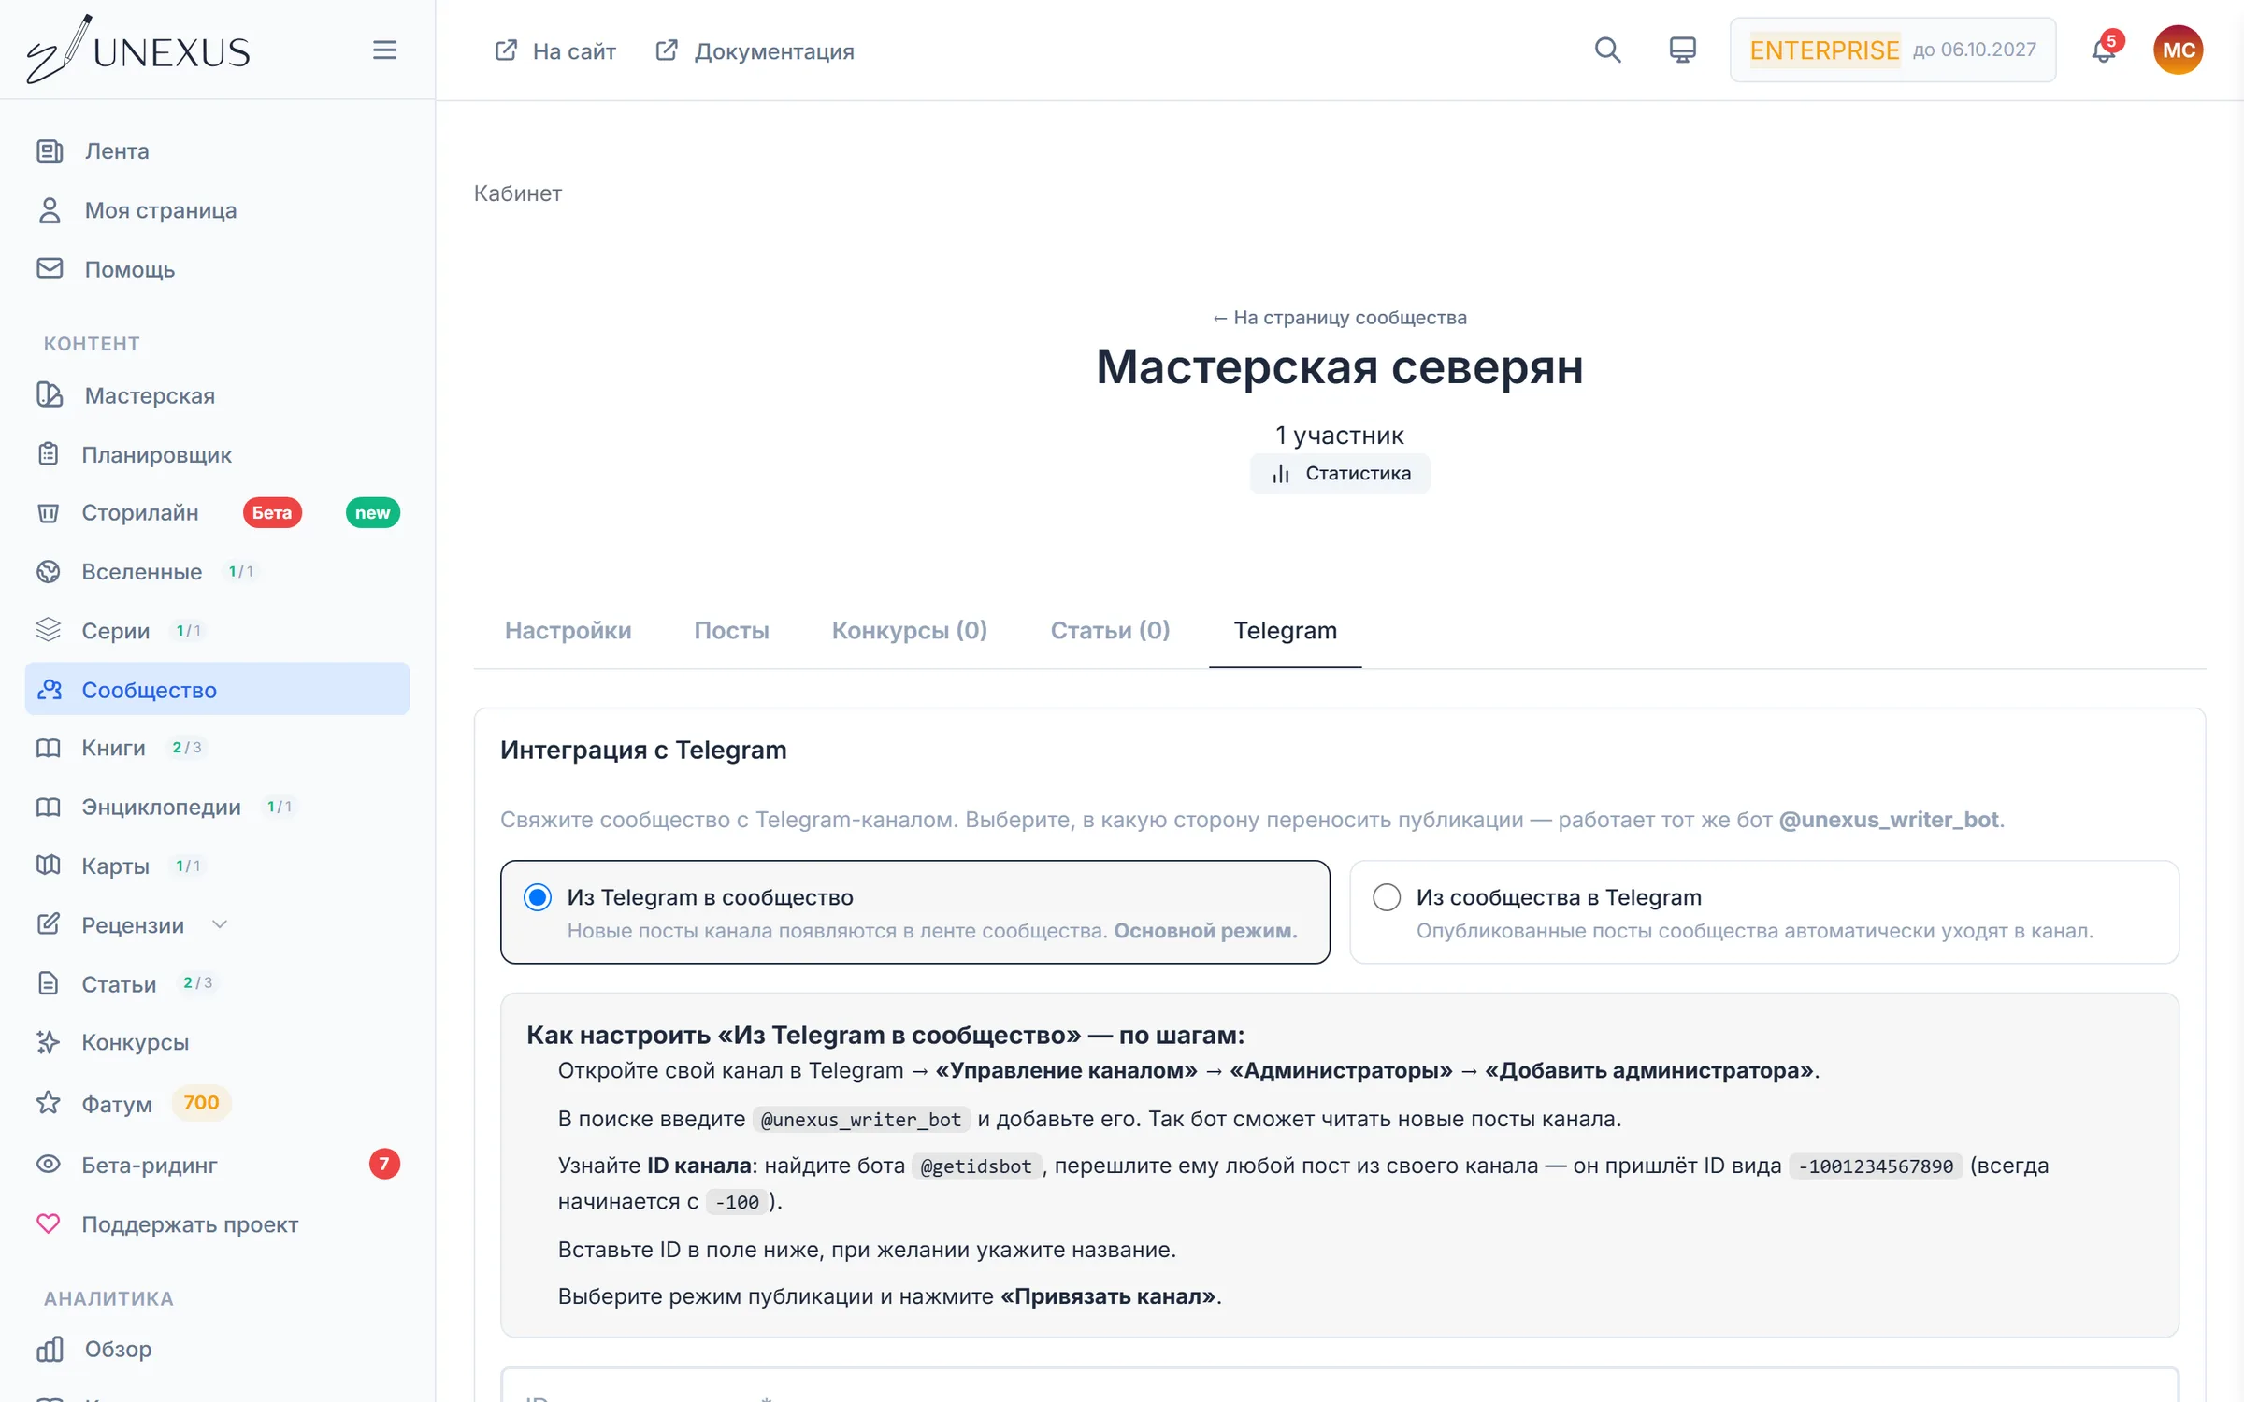Switch to Посты tab

point(731,630)
